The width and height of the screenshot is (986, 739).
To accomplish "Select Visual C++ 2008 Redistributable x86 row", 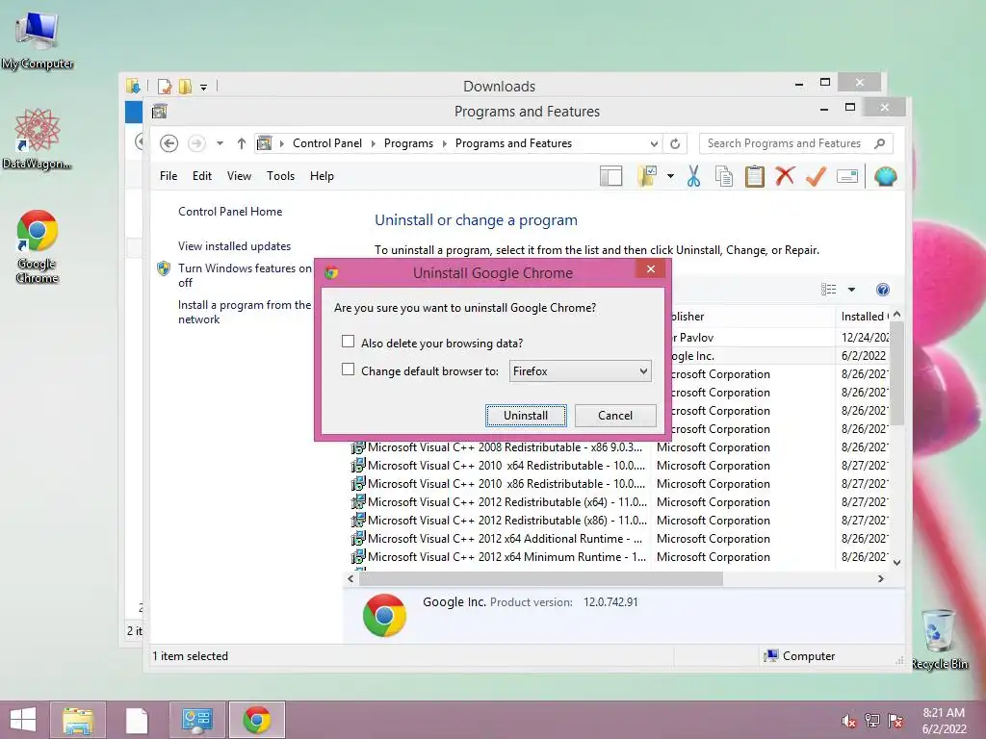I will [620, 447].
